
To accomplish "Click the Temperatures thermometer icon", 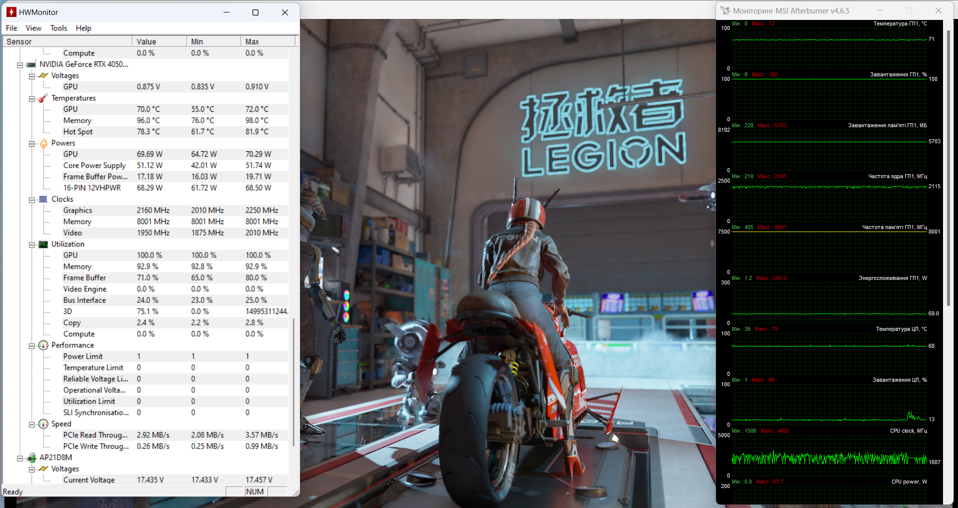I will pos(43,98).
